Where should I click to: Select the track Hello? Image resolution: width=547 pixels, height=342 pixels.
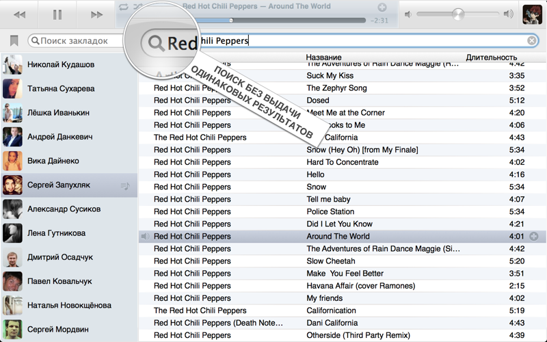click(315, 174)
